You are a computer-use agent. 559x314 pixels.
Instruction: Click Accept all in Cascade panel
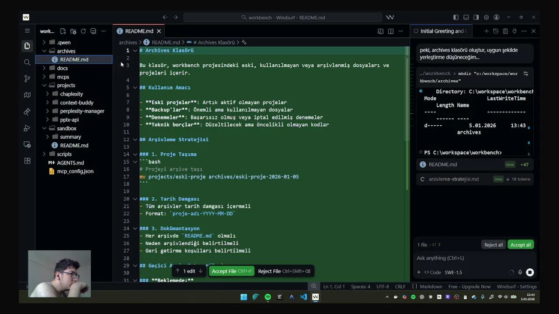(521, 245)
